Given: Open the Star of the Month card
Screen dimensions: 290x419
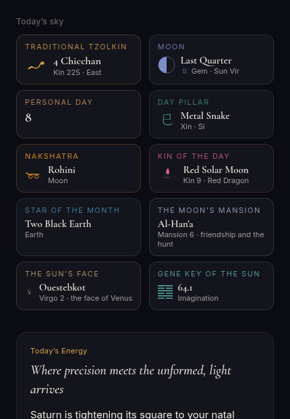Looking at the screenshot, I should [78, 227].
